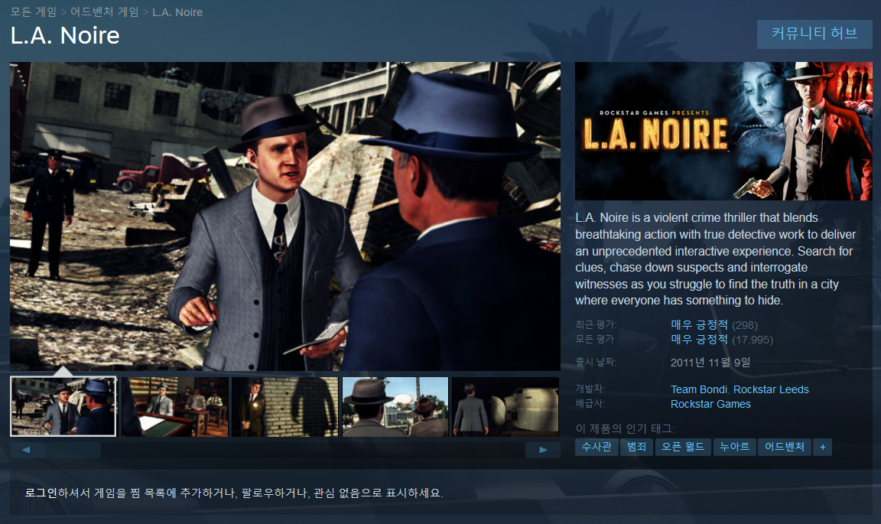This screenshot has height=524, width=881.
Task: Click the main detective screenshot
Action: pos(285,216)
